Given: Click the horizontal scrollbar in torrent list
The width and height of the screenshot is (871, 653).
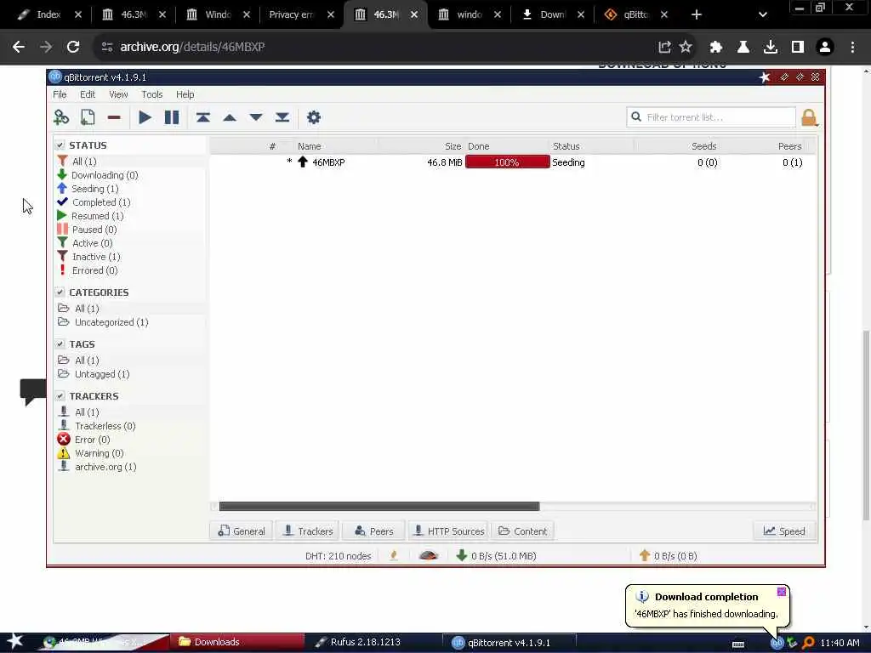Looking at the screenshot, I should point(379,507).
